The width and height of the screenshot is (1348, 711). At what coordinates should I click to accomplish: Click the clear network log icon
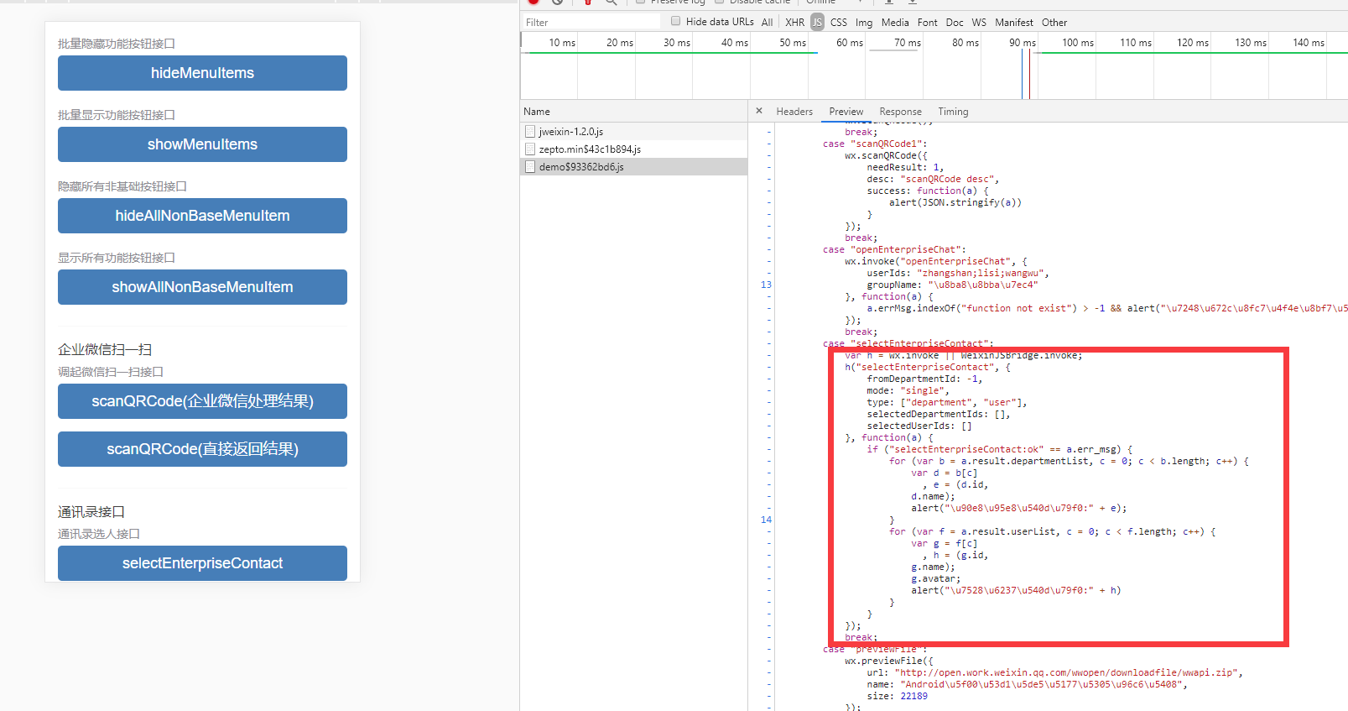[x=557, y=3]
